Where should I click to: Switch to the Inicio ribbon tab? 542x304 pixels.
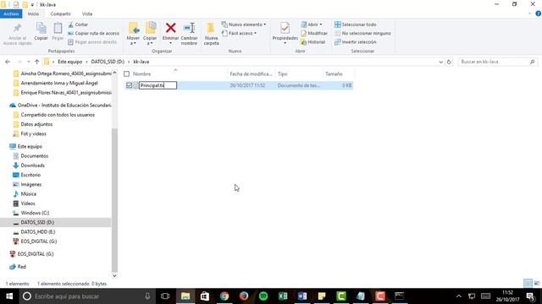point(33,14)
